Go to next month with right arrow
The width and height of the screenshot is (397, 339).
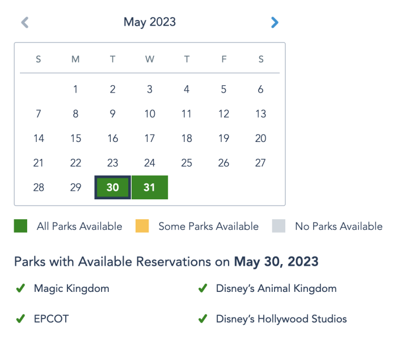[x=274, y=23]
